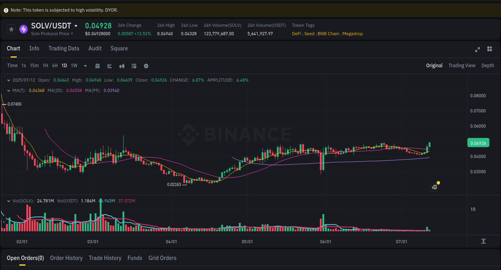The height and width of the screenshot is (270, 501).
Task: Enable Trading View chart mode
Action: [462, 65]
